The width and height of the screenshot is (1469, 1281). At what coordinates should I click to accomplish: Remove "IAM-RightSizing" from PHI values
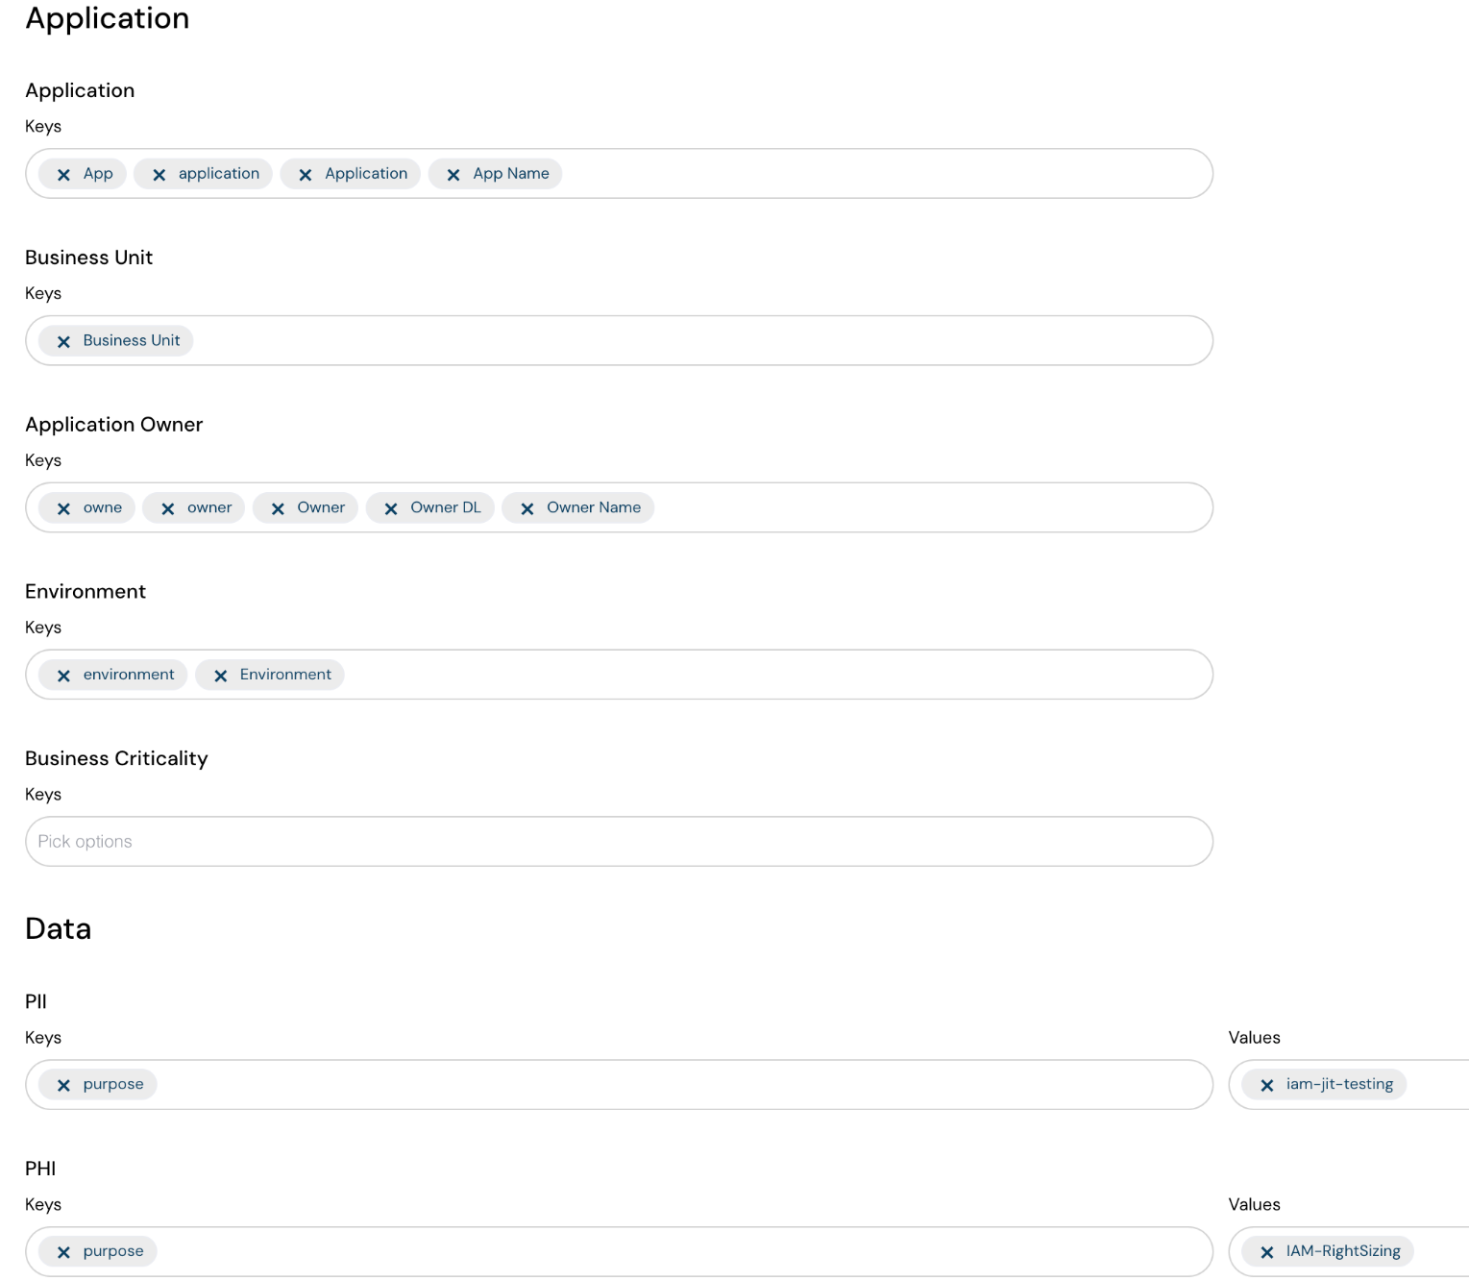(x=1267, y=1251)
